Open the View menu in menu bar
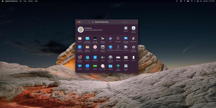This screenshot has width=216, height=108. pos(25,1)
